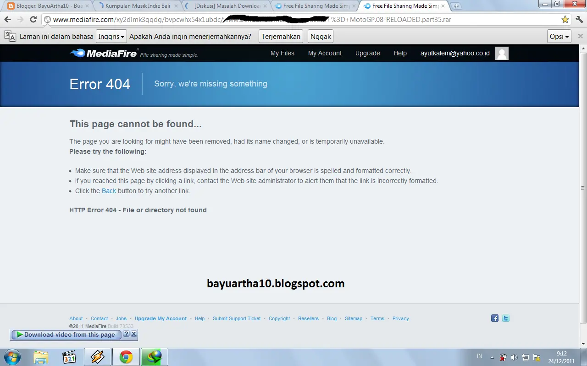Click the URL address bar field
Image resolution: width=587 pixels, height=366 pixels.
(303, 20)
